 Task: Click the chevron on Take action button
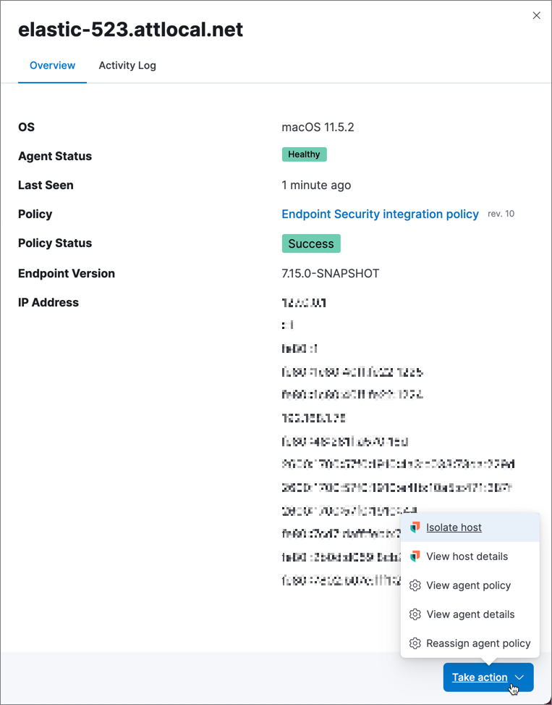click(x=519, y=677)
